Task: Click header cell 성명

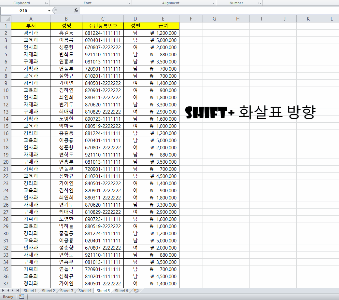Action: 66,26
